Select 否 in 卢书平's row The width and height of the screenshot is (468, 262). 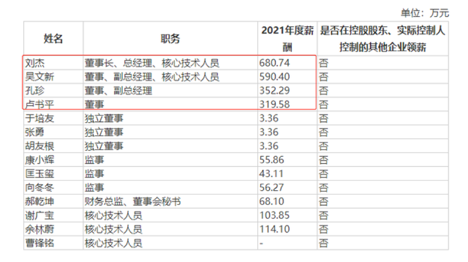pyautogui.click(x=324, y=104)
